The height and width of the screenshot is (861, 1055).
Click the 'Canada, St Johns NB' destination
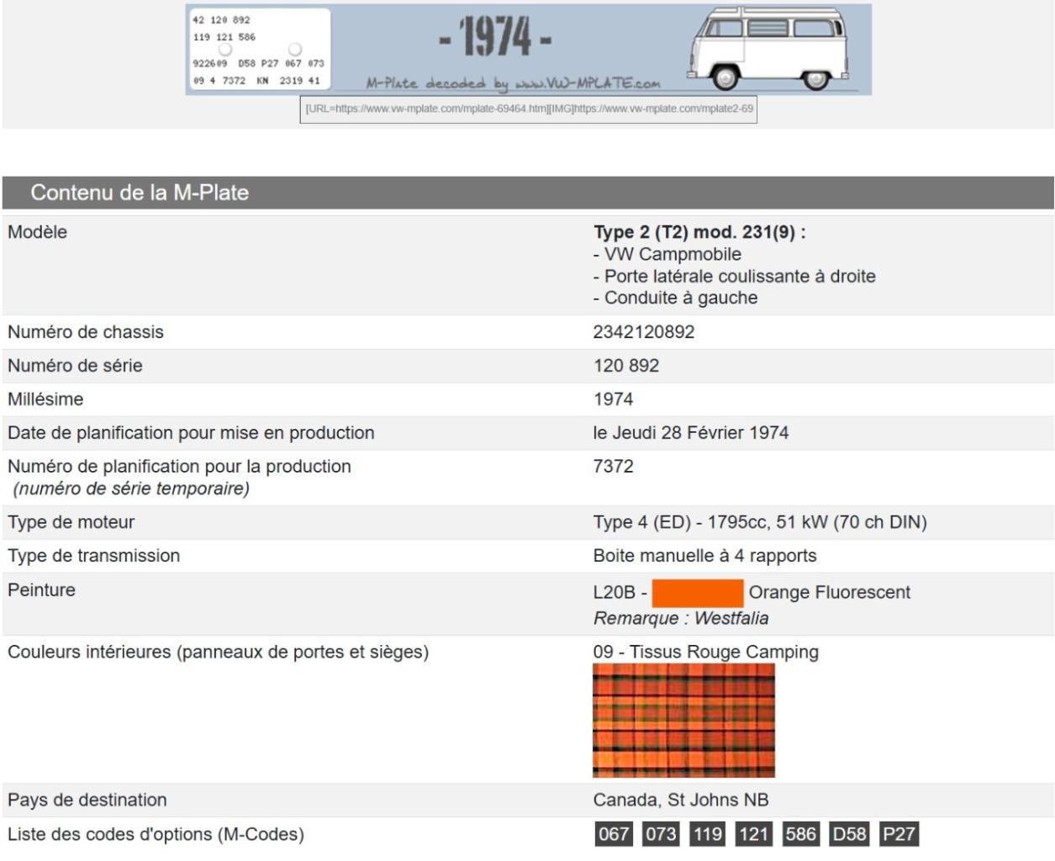point(681,800)
